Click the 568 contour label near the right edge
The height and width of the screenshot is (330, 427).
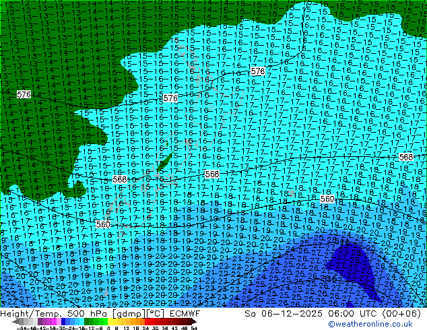pos(405,157)
